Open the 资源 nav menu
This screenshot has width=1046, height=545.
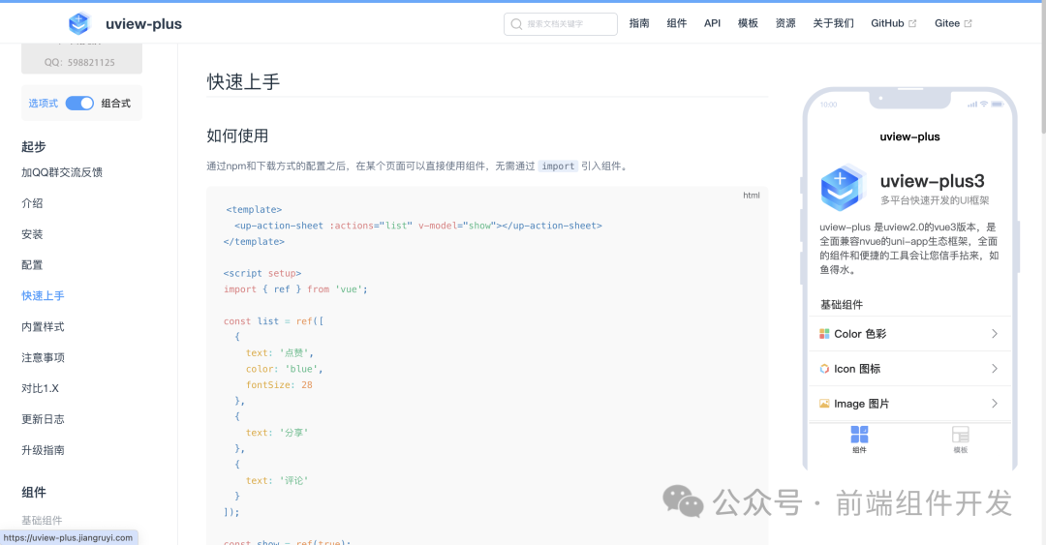pyautogui.click(x=785, y=23)
